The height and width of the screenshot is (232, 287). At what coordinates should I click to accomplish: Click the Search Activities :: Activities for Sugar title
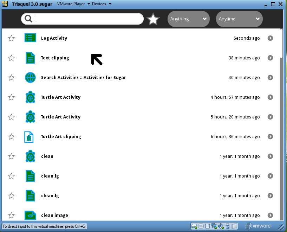point(83,78)
